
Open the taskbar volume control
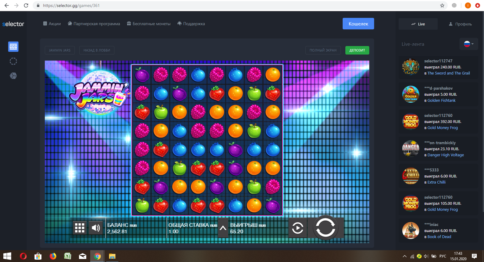(426, 256)
